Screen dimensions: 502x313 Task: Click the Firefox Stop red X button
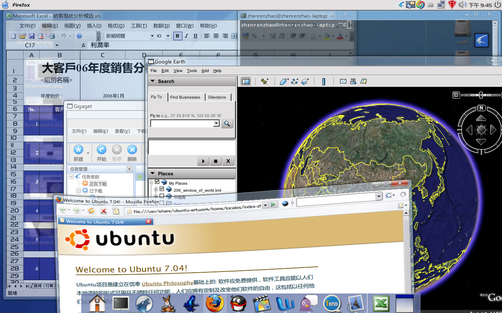tap(104, 211)
